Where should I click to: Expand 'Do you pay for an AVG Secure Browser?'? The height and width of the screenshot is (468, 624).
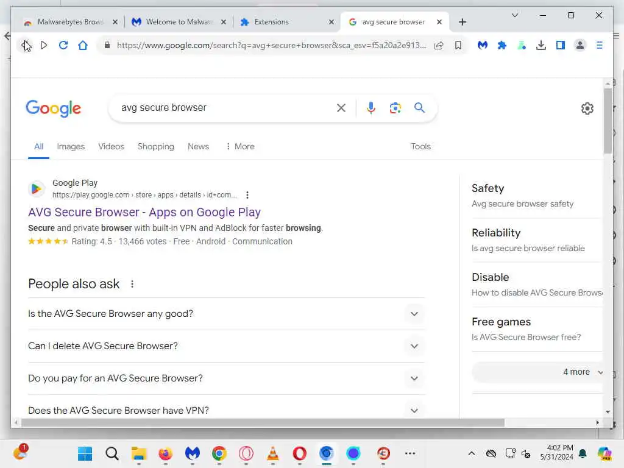(x=226, y=378)
